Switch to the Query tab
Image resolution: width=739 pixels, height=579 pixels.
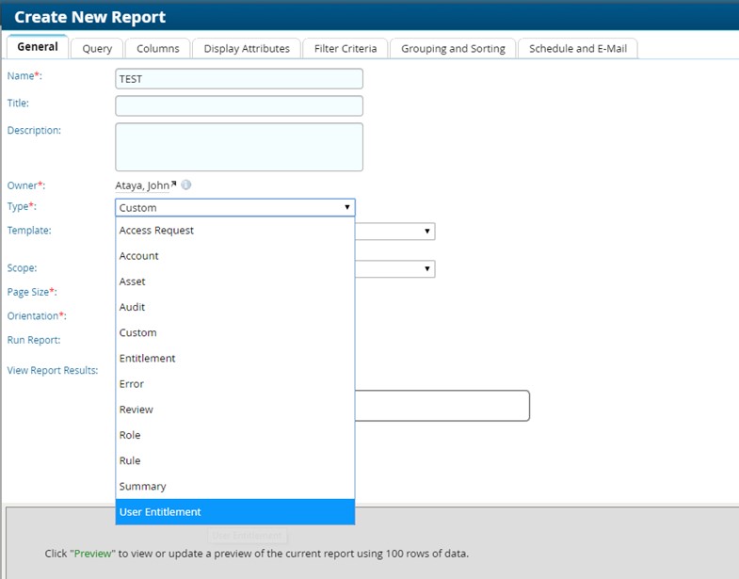coord(97,48)
